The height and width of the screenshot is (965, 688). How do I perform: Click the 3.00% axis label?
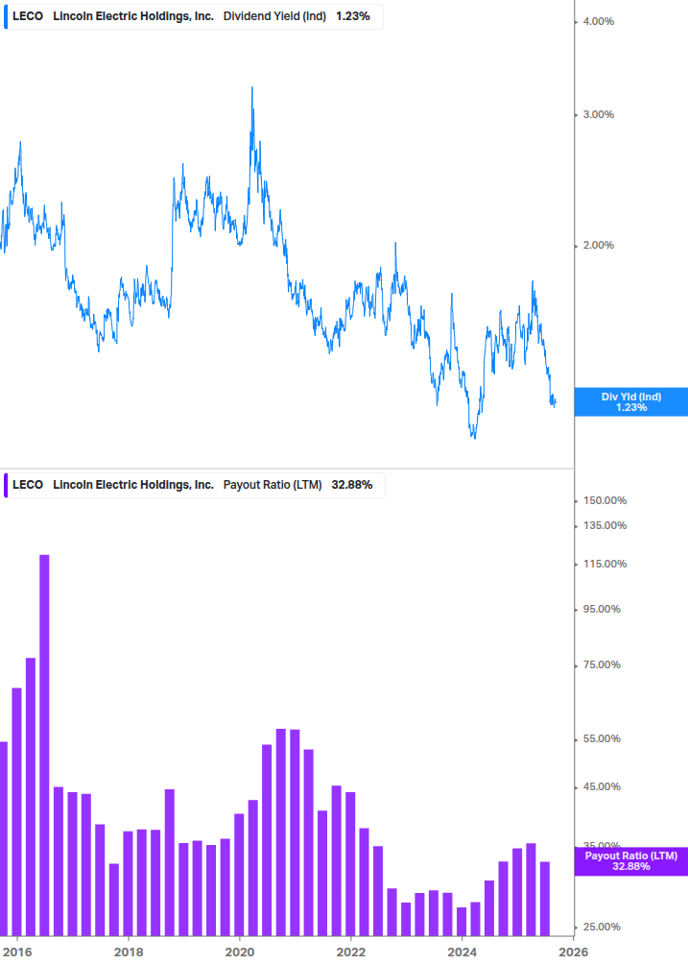coord(598,114)
